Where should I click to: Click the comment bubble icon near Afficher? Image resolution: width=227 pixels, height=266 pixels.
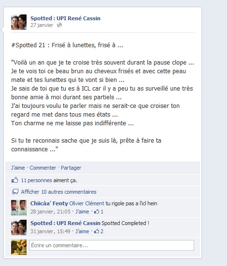[x=15, y=192]
